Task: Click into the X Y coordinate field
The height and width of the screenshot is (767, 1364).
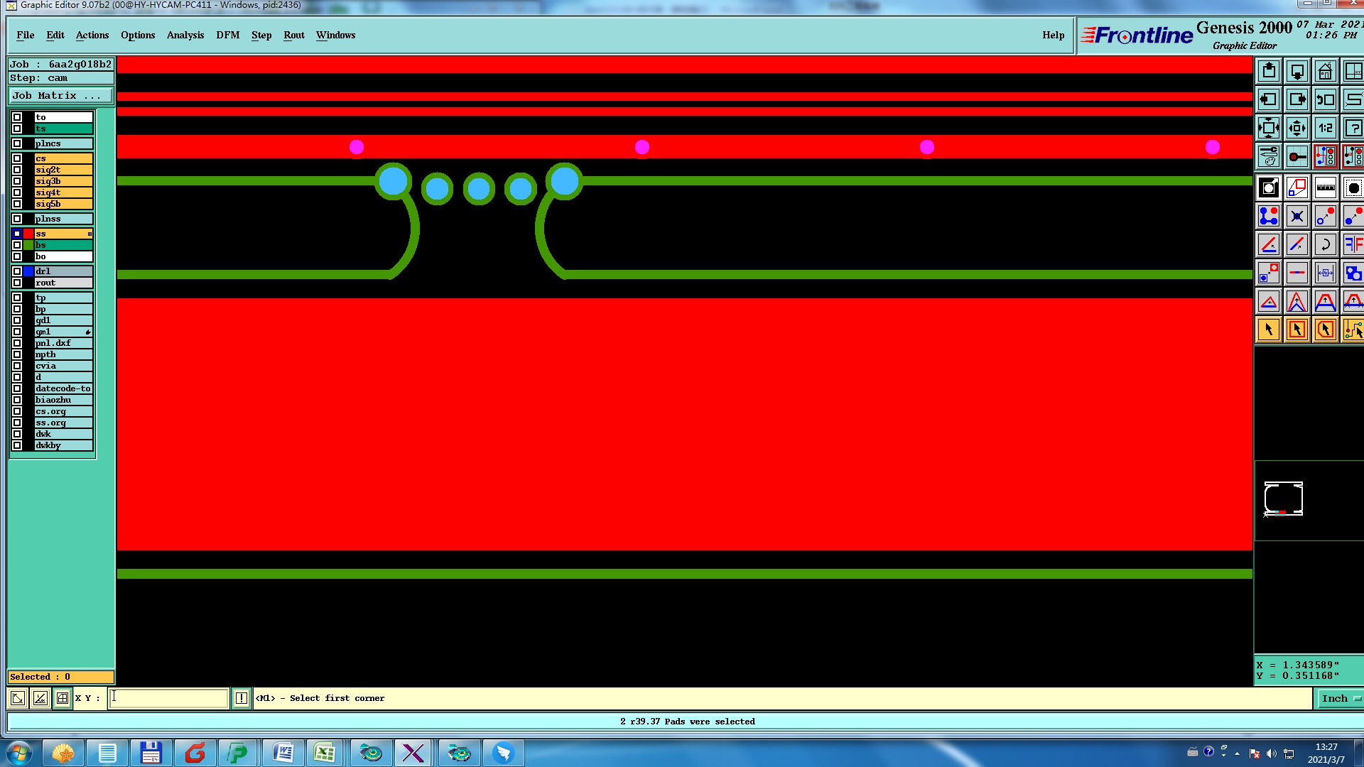Action: 168,698
